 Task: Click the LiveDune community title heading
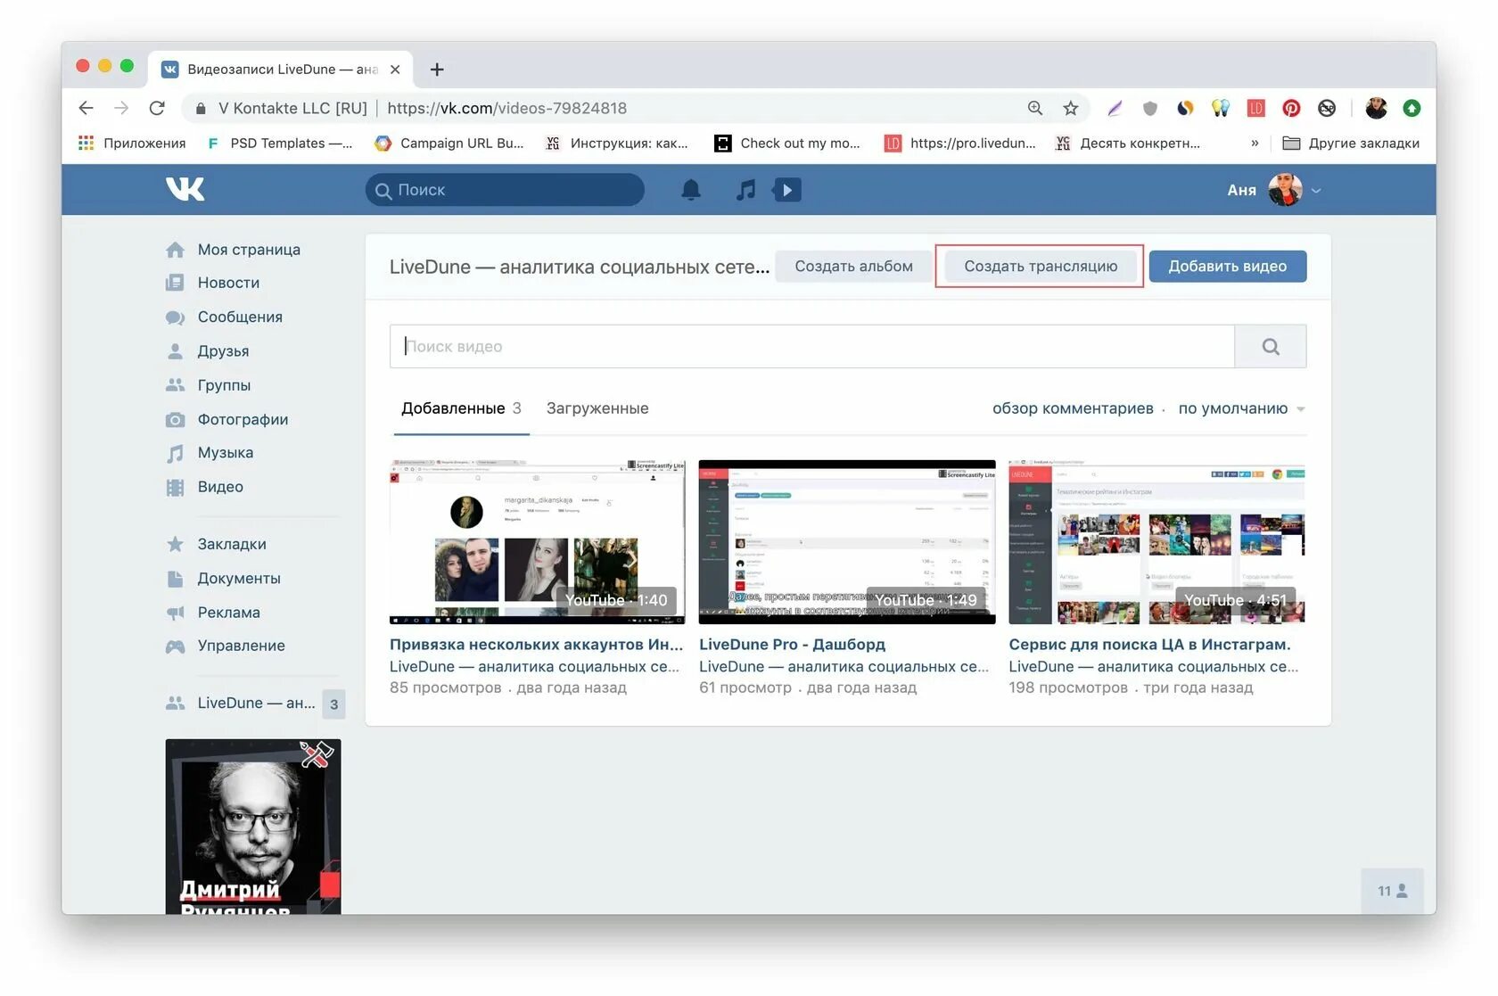[x=580, y=266]
